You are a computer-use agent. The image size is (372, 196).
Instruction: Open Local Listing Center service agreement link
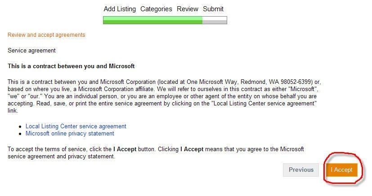point(76,126)
